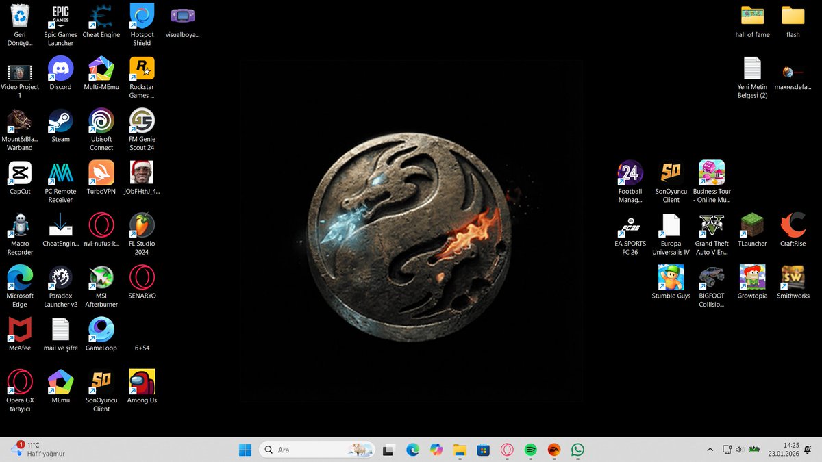Open the Macro Recorder shortcut
Image resolution: width=822 pixels, height=462 pixels.
tap(20, 233)
